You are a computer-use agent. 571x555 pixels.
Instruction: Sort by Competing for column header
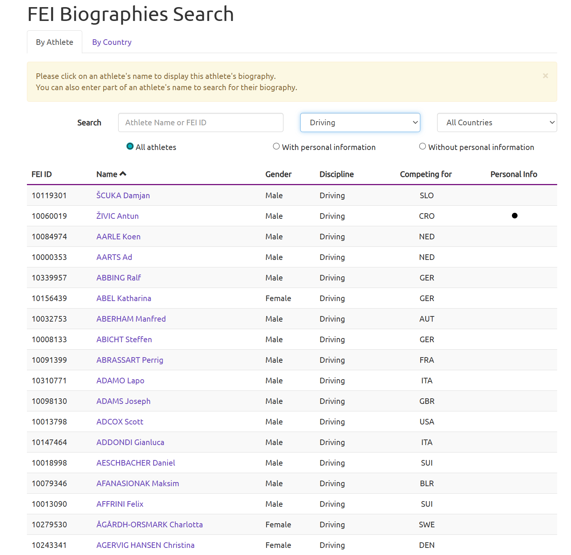(426, 174)
